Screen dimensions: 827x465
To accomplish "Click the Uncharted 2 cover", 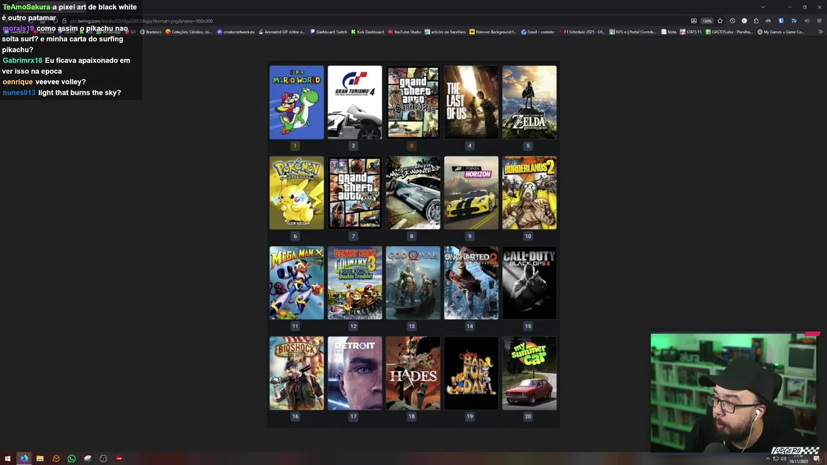I will click(x=471, y=283).
